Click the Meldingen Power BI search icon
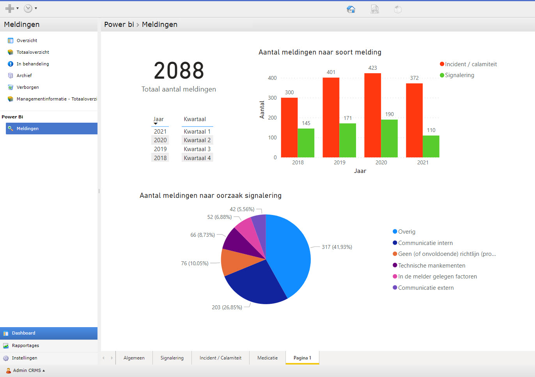The height and width of the screenshot is (377, 535). pyautogui.click(x=11, y=129)
